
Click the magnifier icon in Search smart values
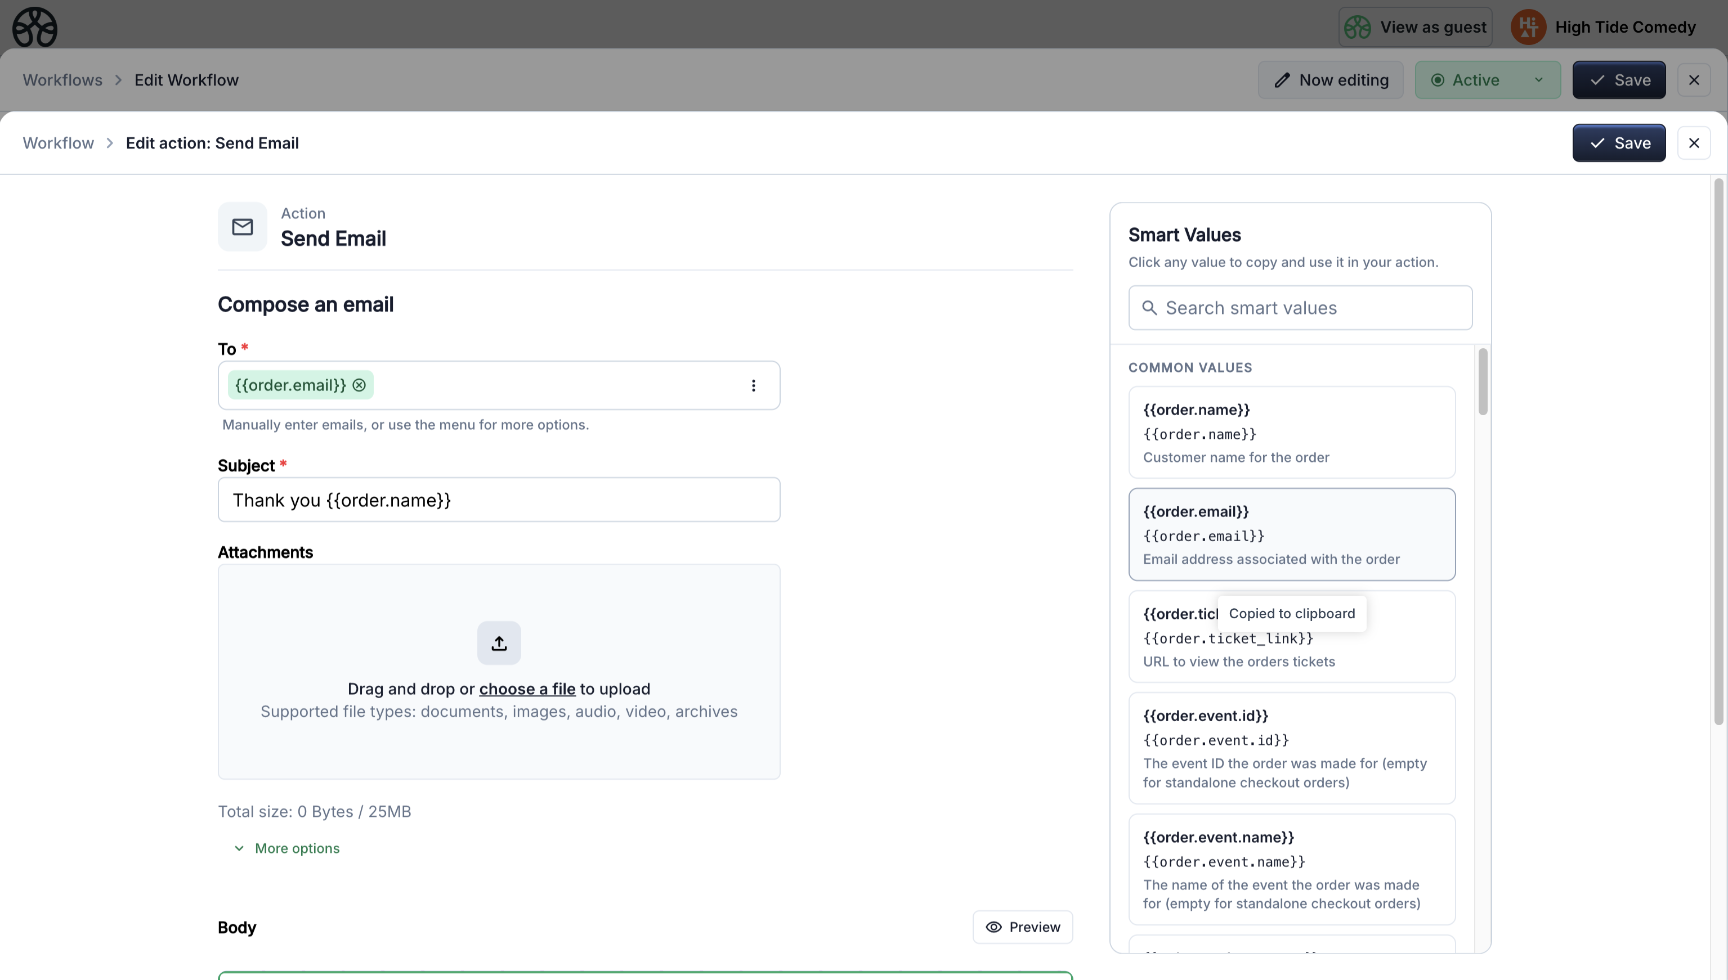pos(1149,308)
